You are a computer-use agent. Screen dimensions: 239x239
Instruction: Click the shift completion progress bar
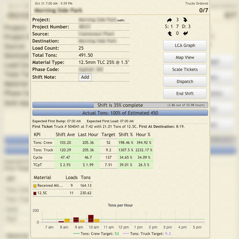tap(120, 105)
